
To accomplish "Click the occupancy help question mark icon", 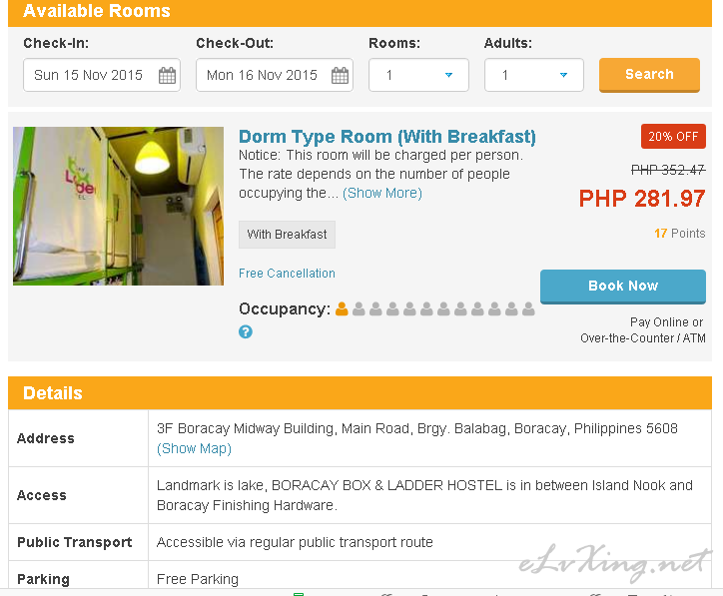I will click(x=246, y=331).
